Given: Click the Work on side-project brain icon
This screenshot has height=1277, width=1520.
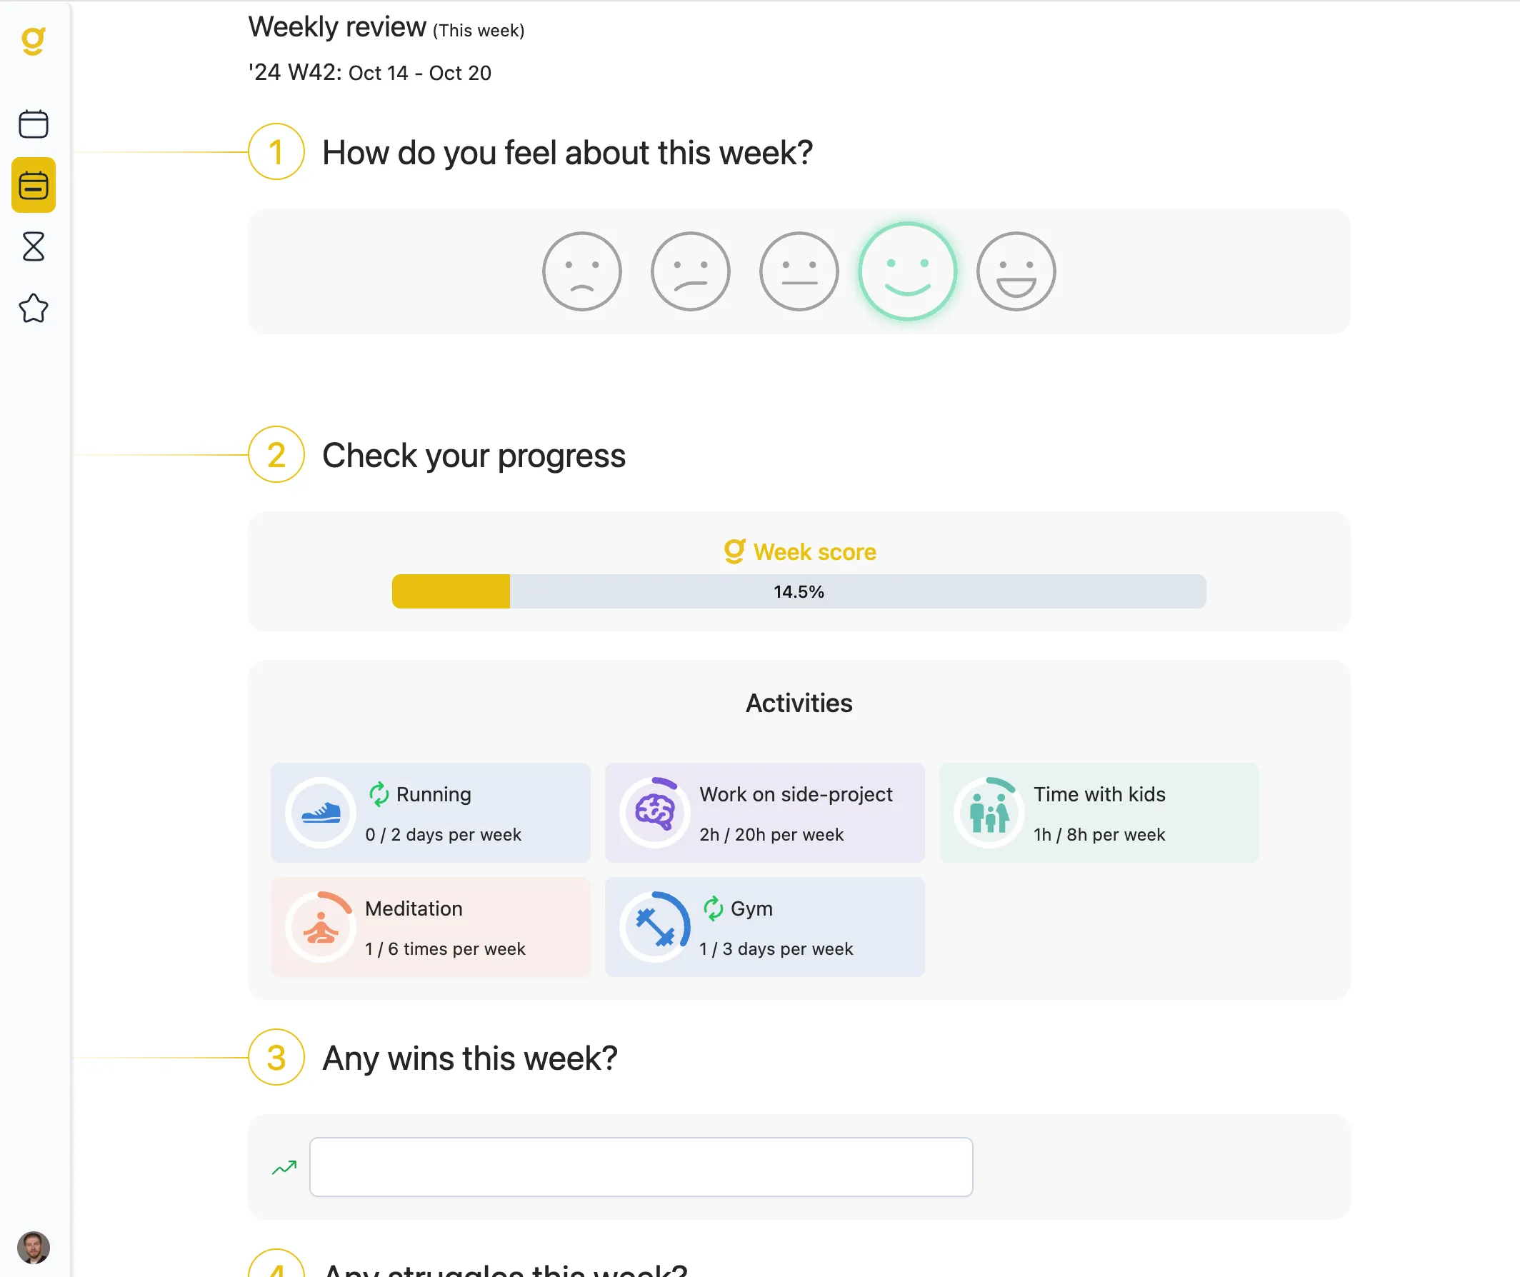Looking at the screenshot, I should pyautogui.click(x=656, y=811).
